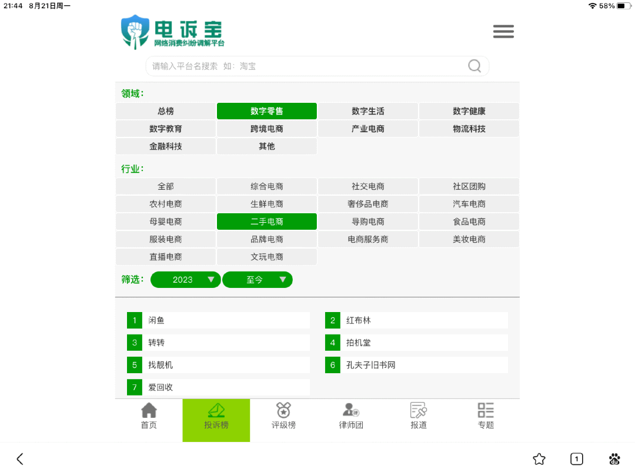Screen dimensions: 635x476
Task: Open the 投诉榜 tab
Action: coord(216,420)
